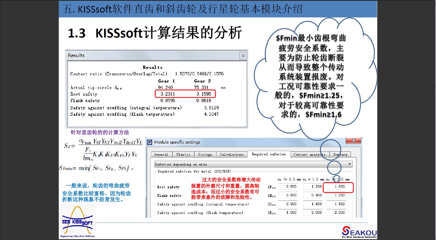This screenshot has width=436, height=240.
Task: Click the SSmin field for mn = 1.0 mm
Action: click(313, 204)
